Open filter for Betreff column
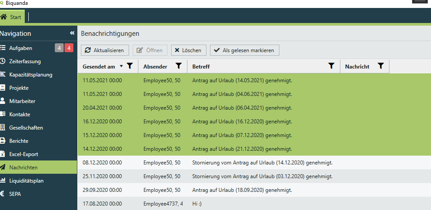Viewport: 431px width, 210px height. (331, 66)
